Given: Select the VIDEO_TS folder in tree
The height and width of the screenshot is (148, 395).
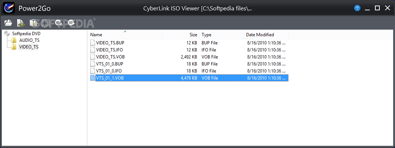Looking at the screenshot, I should click(29, 47).
